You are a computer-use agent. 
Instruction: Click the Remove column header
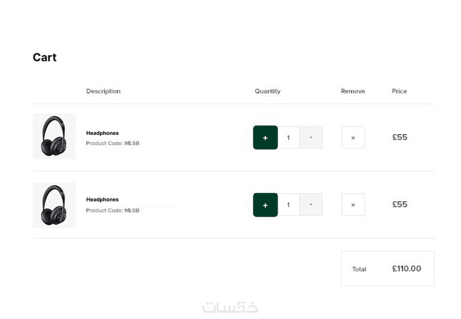353,91
